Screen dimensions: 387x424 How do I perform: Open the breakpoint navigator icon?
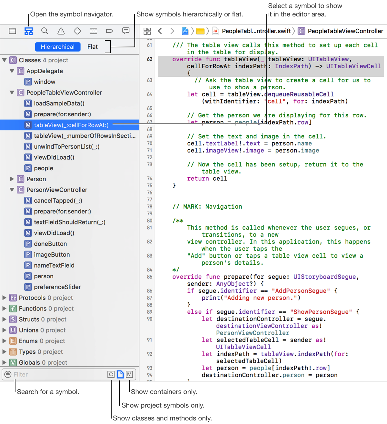[x=109, y=31]
